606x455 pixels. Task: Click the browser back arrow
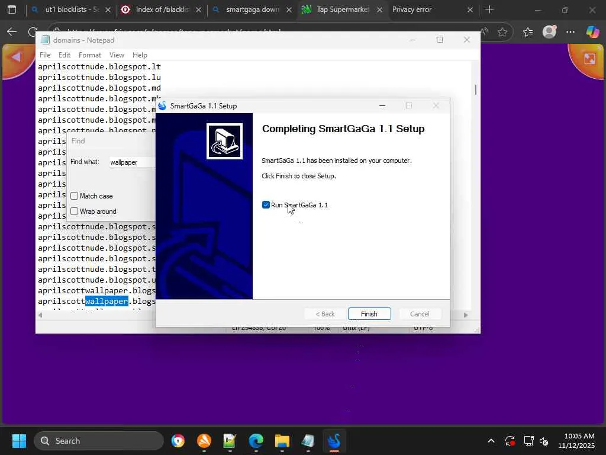[12, 32]
